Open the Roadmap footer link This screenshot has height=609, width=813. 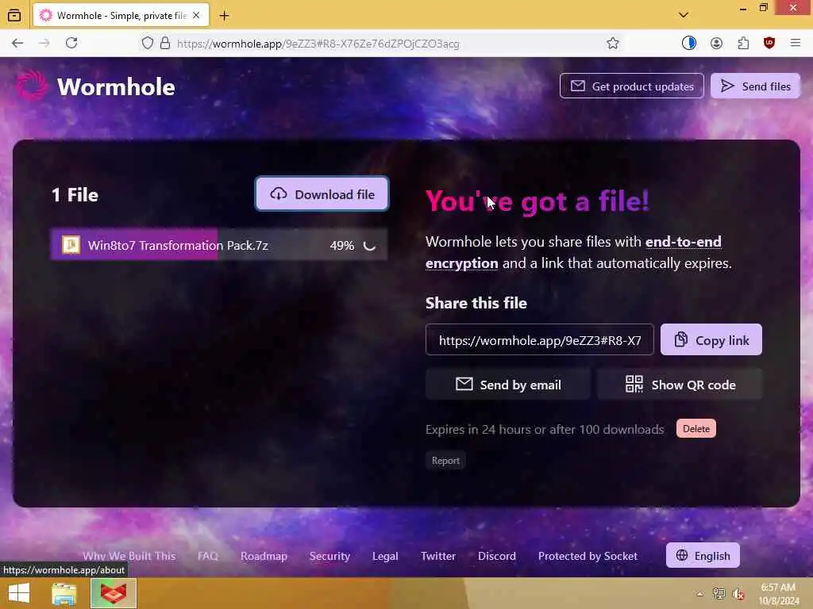tap(264, 556)
